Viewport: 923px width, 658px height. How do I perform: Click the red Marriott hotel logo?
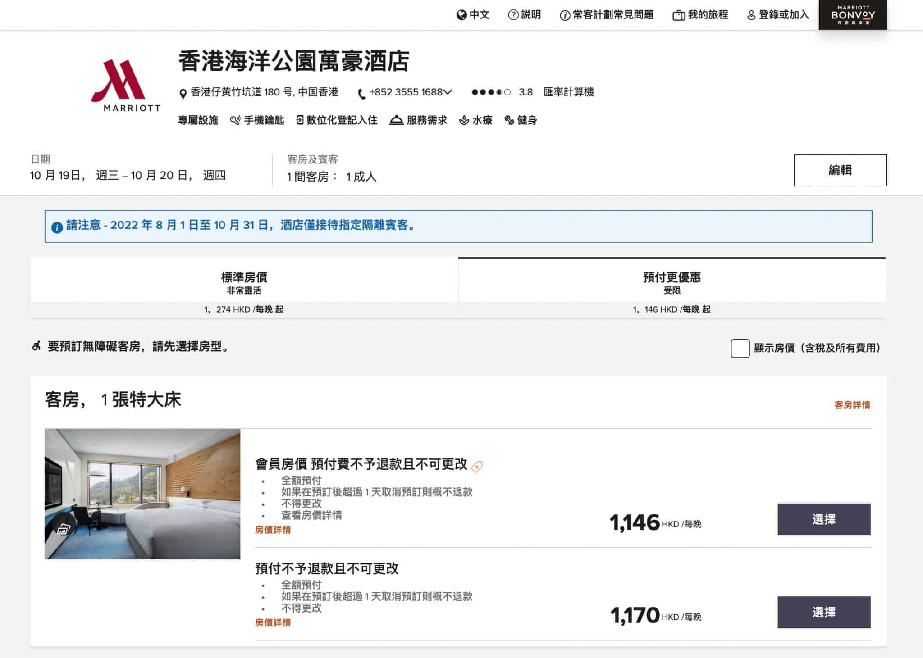click(126, 85)
